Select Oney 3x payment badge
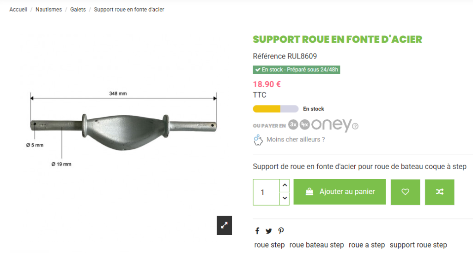This screenshot has height=253, width=473. (x=293, y=124)
